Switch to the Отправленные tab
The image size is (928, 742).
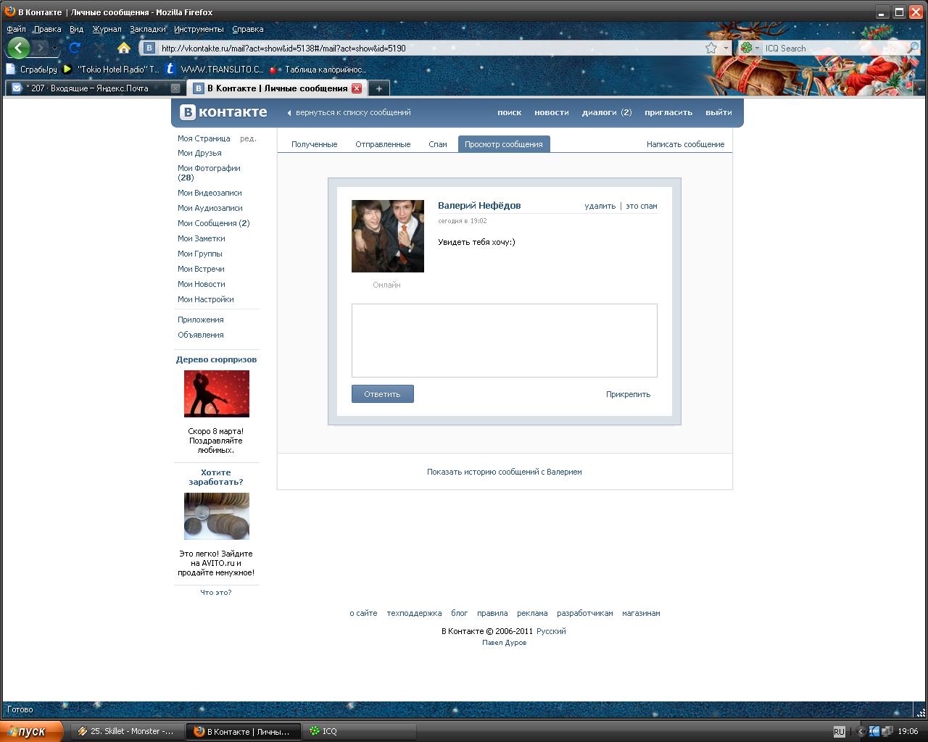coord(383,144)
